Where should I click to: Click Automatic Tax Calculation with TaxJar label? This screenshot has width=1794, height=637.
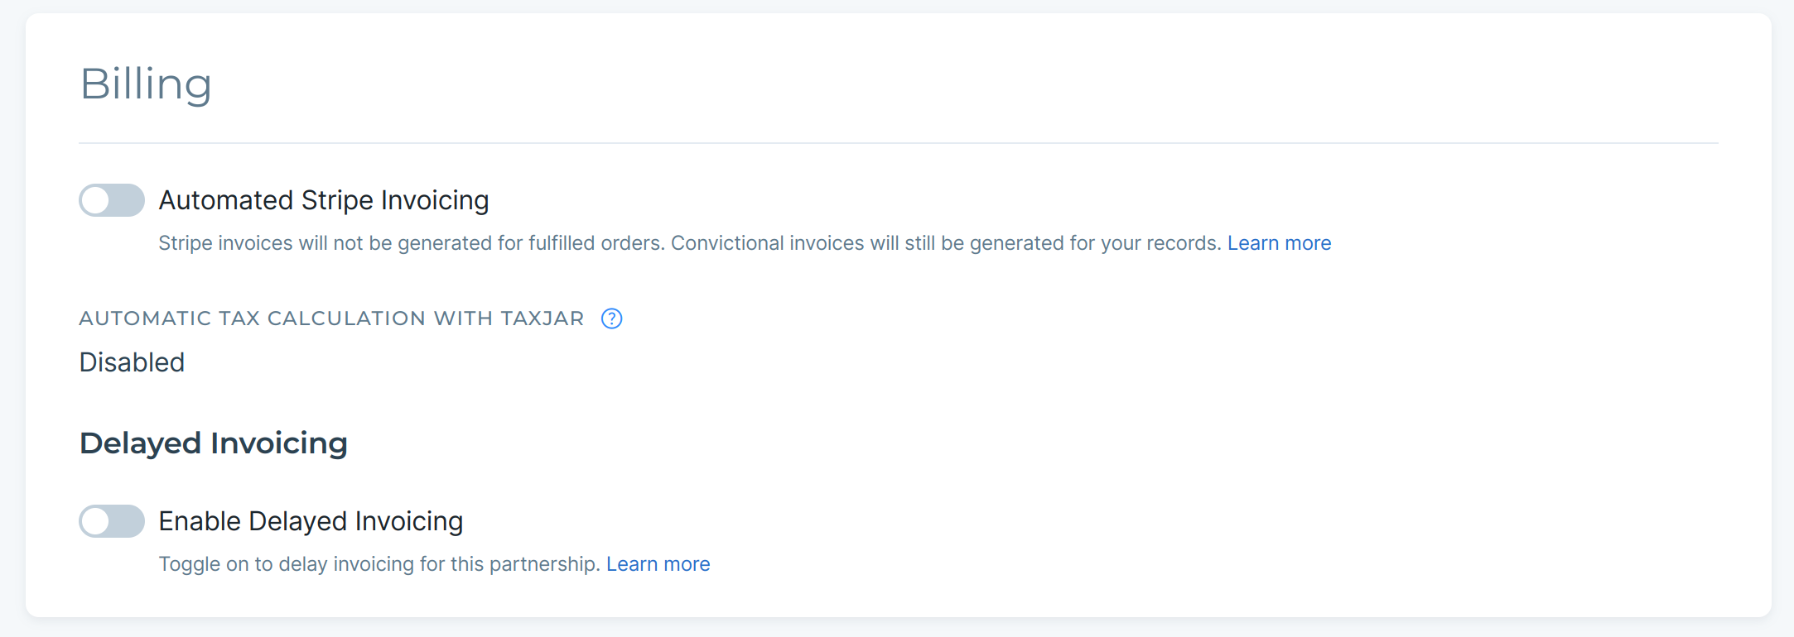(x=331, y=318)
